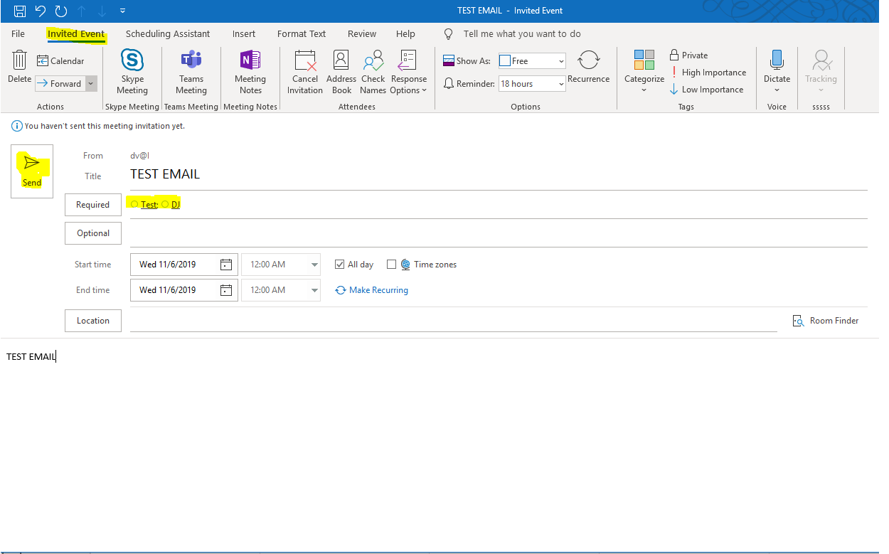The width and height of the screenshot is (889, 554).
Task: Open the Review tab
Action: (362, 33)
